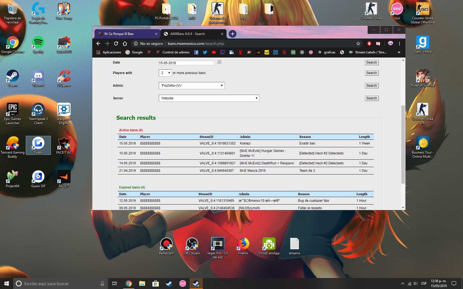This screenshot has width=463, height=289.
Task: Select the ban with reason Team de 3
Action: pyautogui.click(x=246, y=171)
